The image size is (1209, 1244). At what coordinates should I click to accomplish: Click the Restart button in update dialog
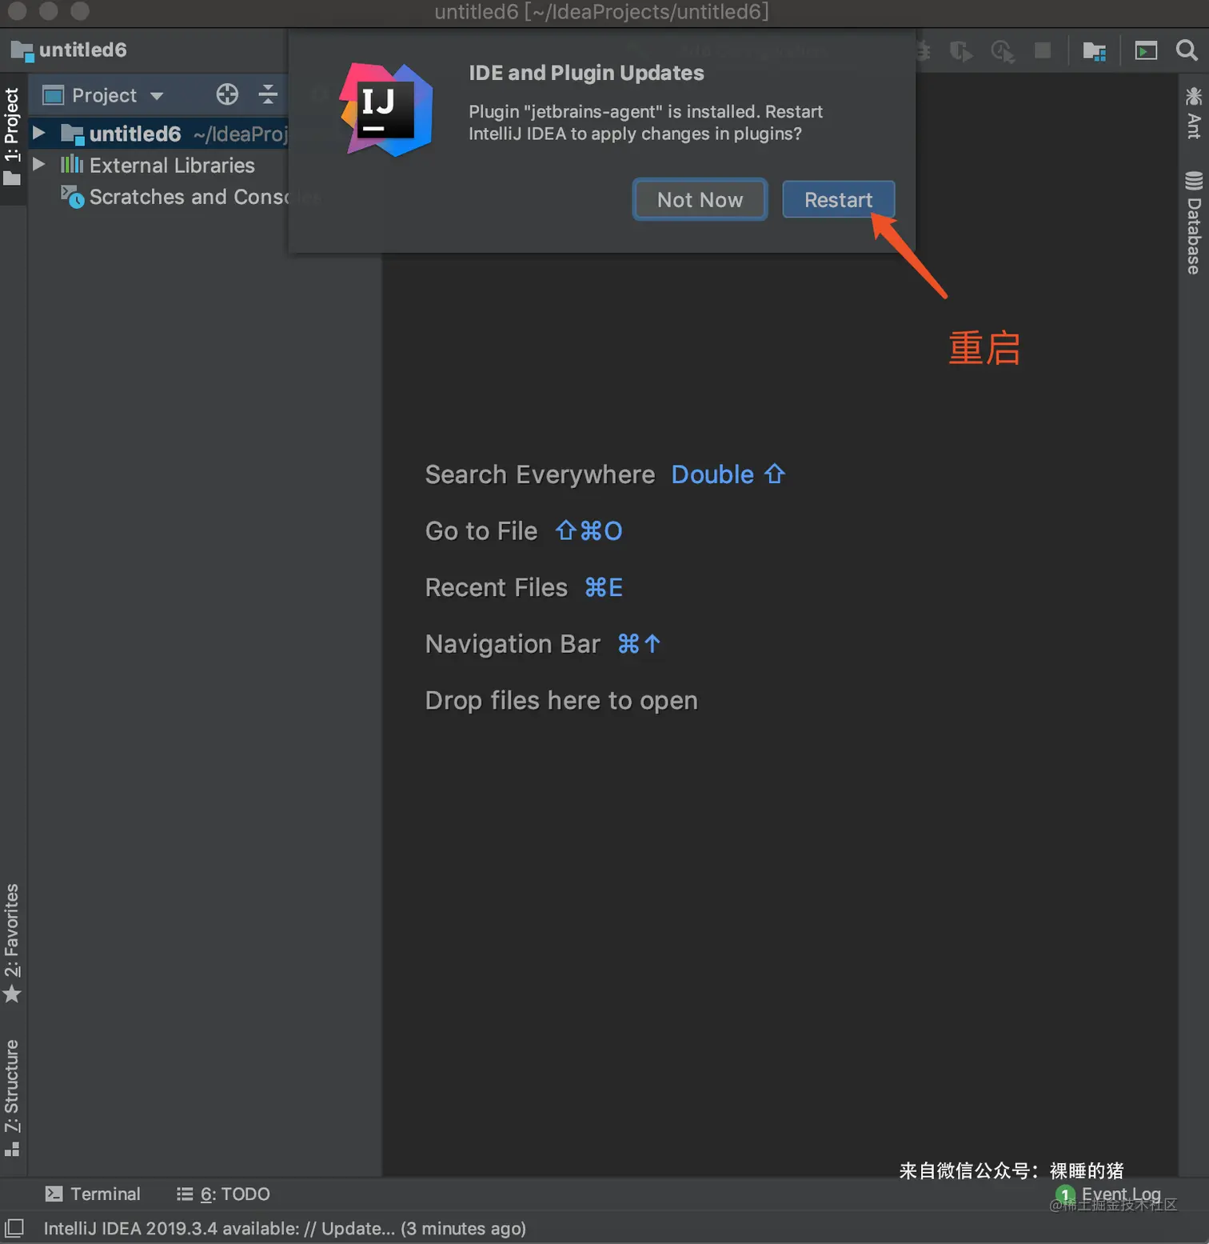(x=838, y=199)
